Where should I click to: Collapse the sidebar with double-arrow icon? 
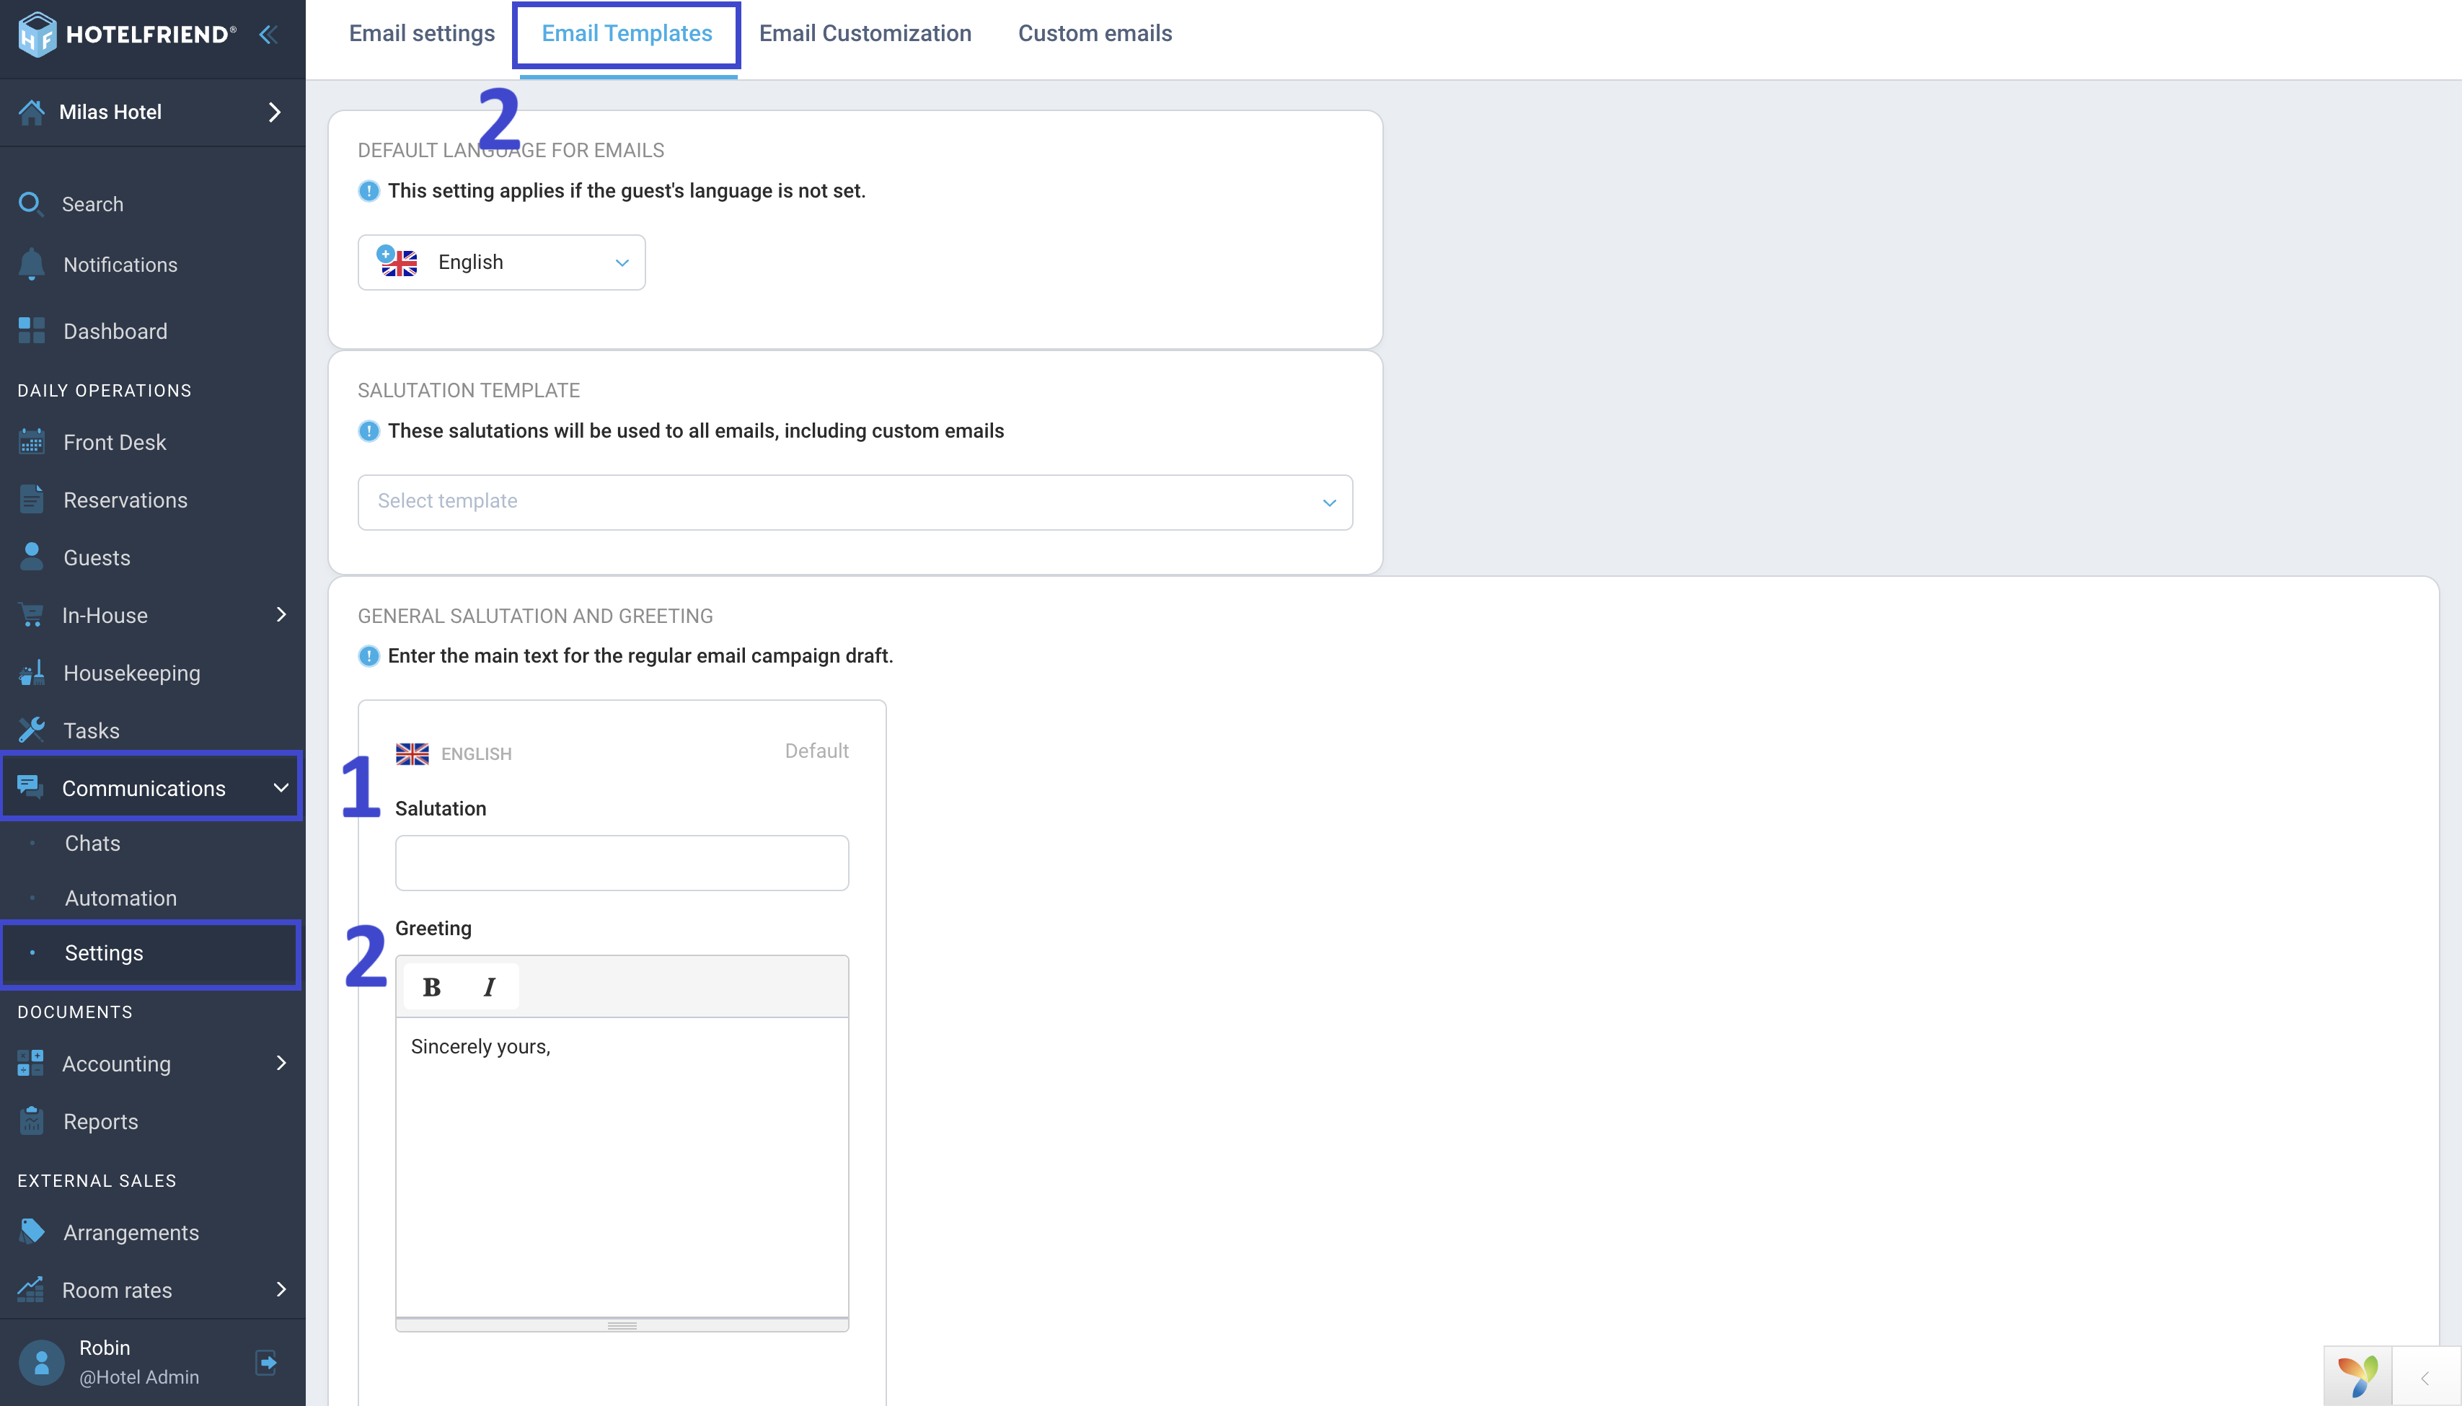tap(268, 35)
